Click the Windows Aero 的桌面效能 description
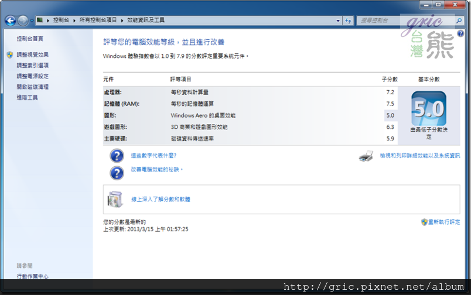The width and height of the screenshot is (471, 295). [x=203, y=115]
